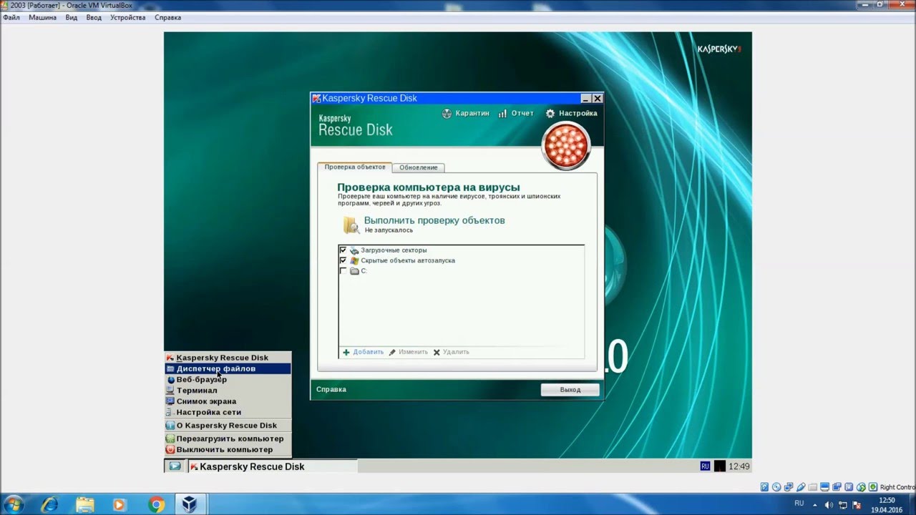
Task: Click VirtualBox network adapters status icon
Action: click(789, 487)
